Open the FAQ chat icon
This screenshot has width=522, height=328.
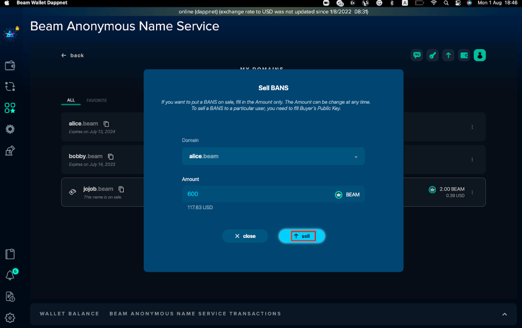click(417, 55)
